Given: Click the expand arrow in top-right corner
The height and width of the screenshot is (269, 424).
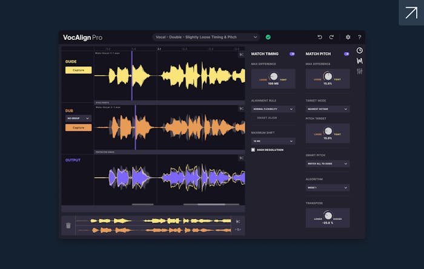Looking at the screenshot, I should point(411,13).
